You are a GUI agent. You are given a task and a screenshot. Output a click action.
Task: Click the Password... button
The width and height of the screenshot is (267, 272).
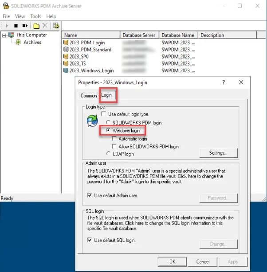pyautogui.click(x=218, y=198)
